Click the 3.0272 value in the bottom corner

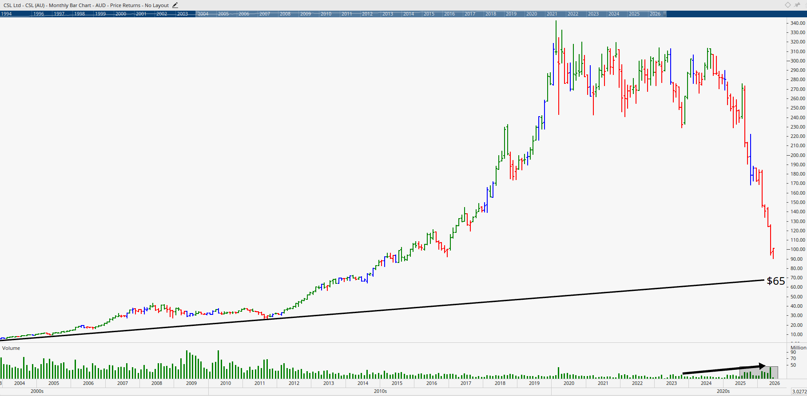(x=799, y=391)
